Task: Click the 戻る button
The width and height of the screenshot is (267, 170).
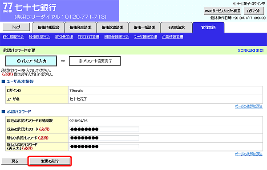Action: point(15,161)
